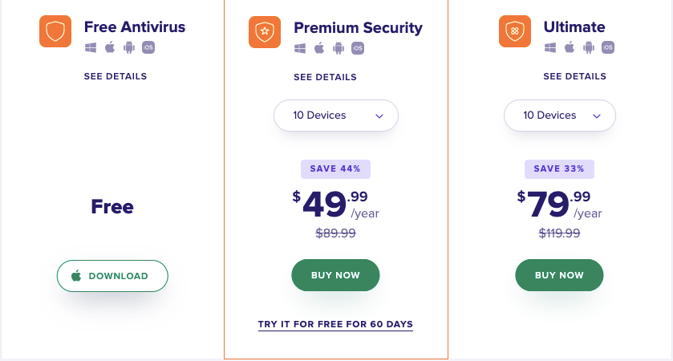The height and width of the screenshot is (361, 673).
Task: Click Android icon under Premium Security
Action: point(339,48)
